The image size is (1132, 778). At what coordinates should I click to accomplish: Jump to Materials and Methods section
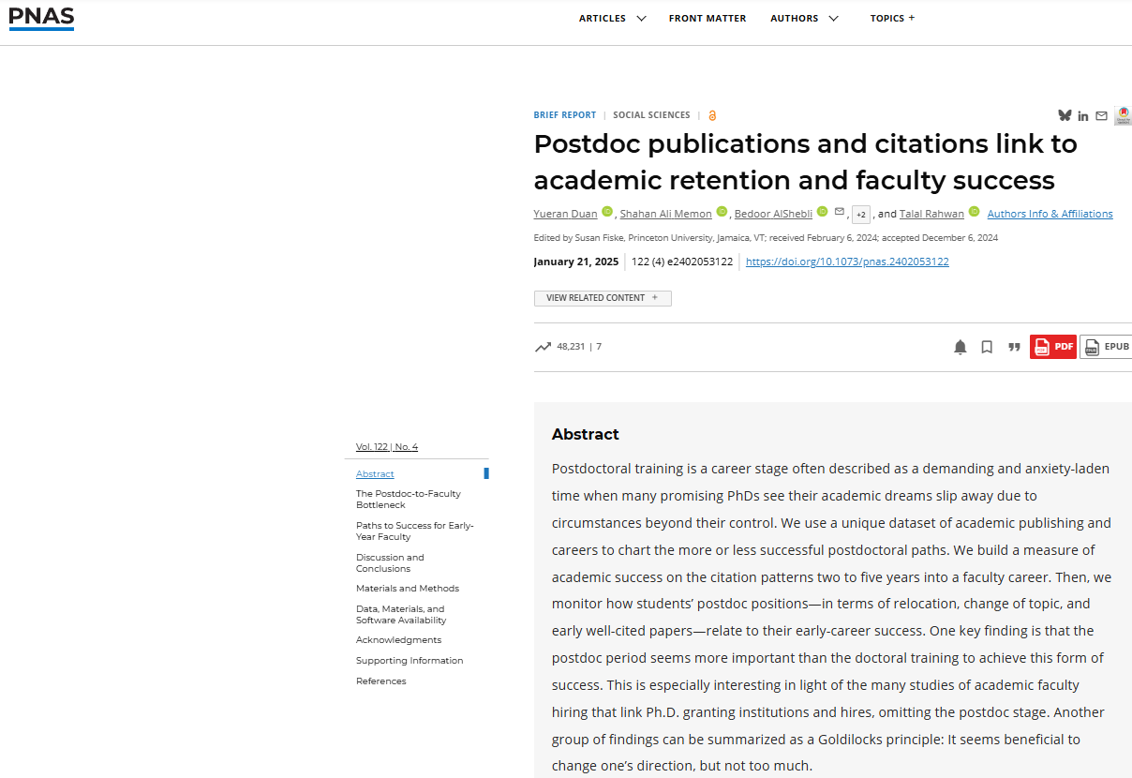tap(408, 589)
